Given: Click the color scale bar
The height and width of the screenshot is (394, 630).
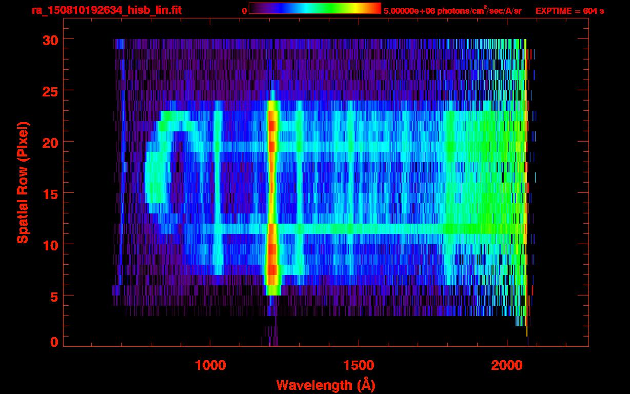Looking at the screenshot, I should pyautogui.click(x=315, y=9).
